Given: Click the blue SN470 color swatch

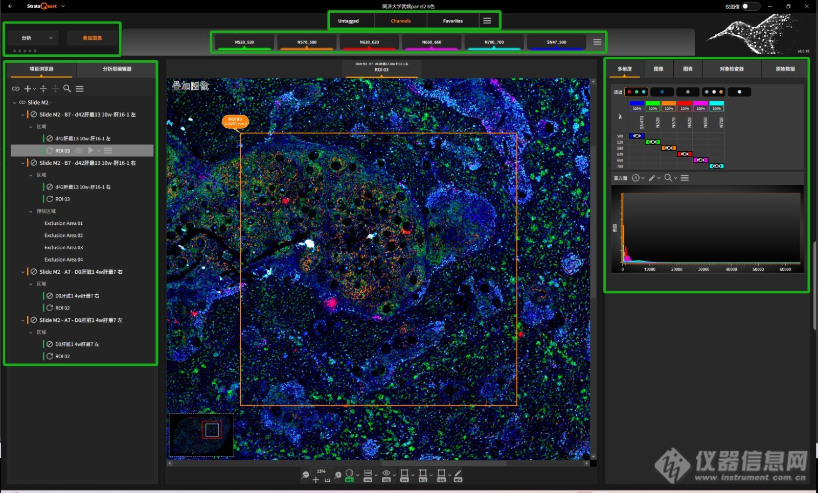Looking at the screenshot, I should click(x=637, y=104).
